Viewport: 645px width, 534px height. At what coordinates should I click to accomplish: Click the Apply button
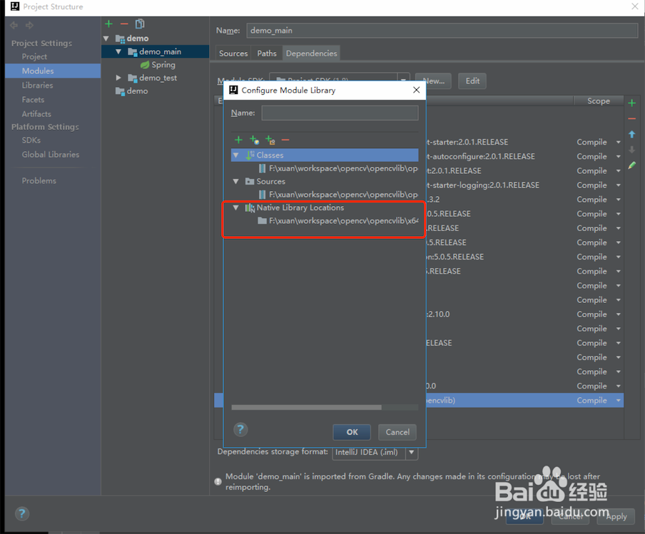click(616, 516)
